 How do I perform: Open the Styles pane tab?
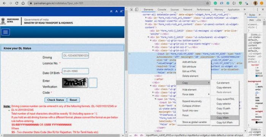(x=252, y=15)
